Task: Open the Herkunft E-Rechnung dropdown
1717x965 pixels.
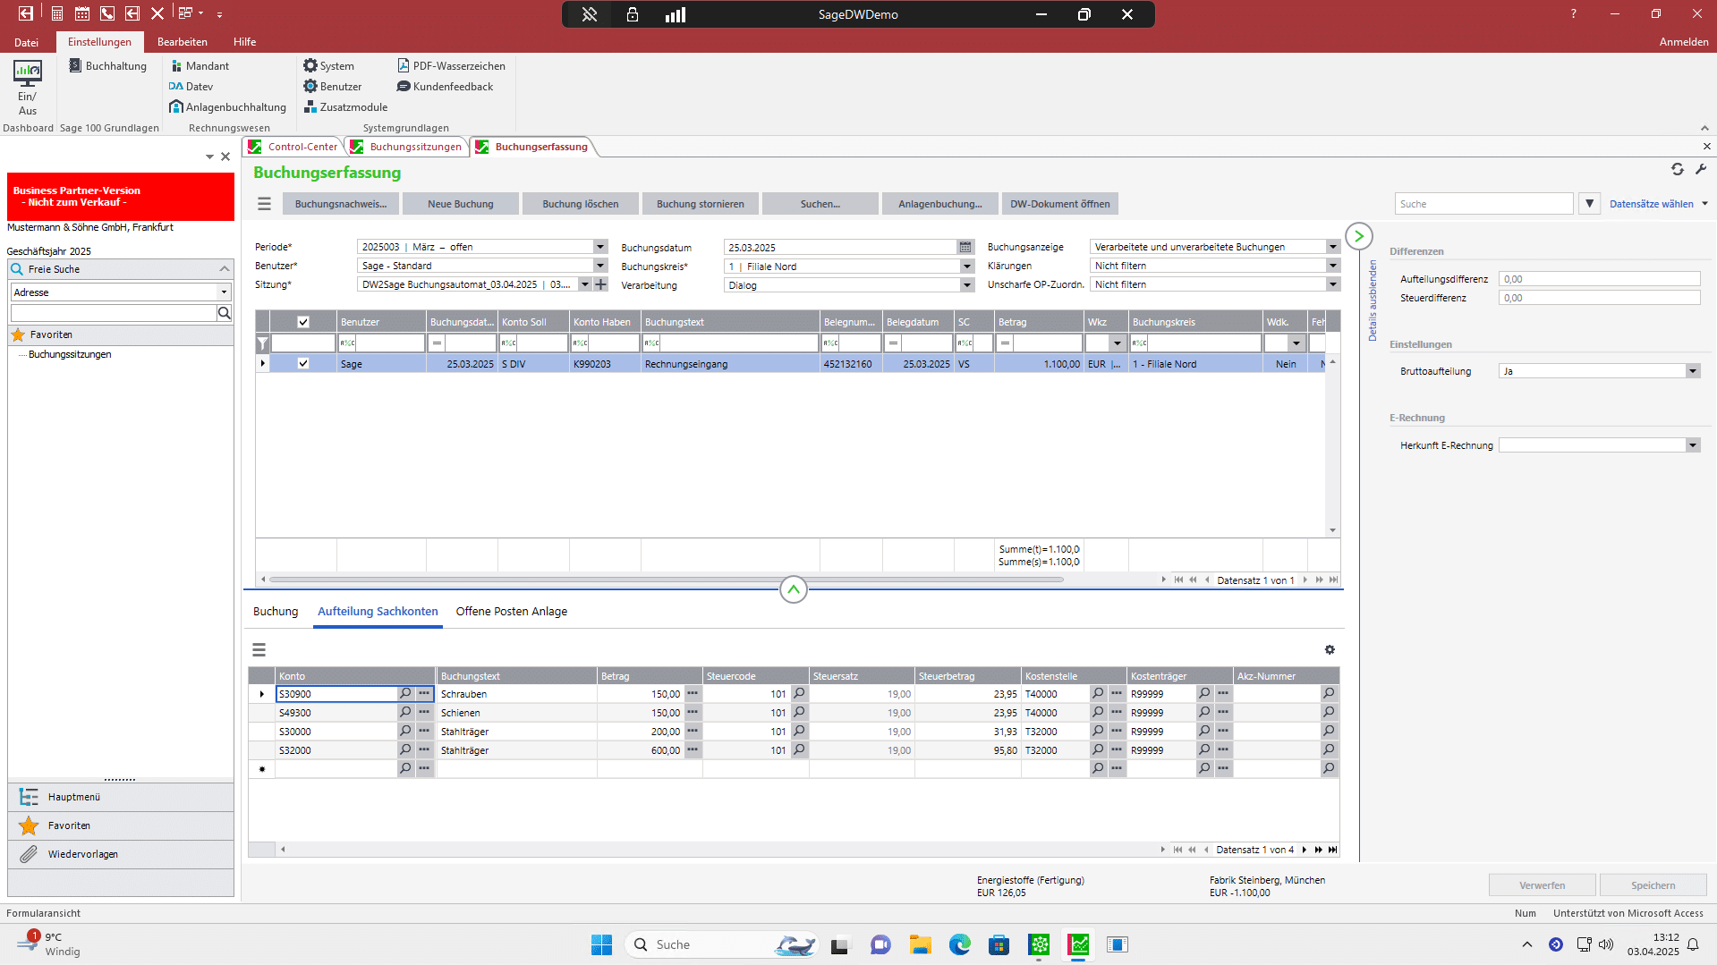Action: 1692,445
